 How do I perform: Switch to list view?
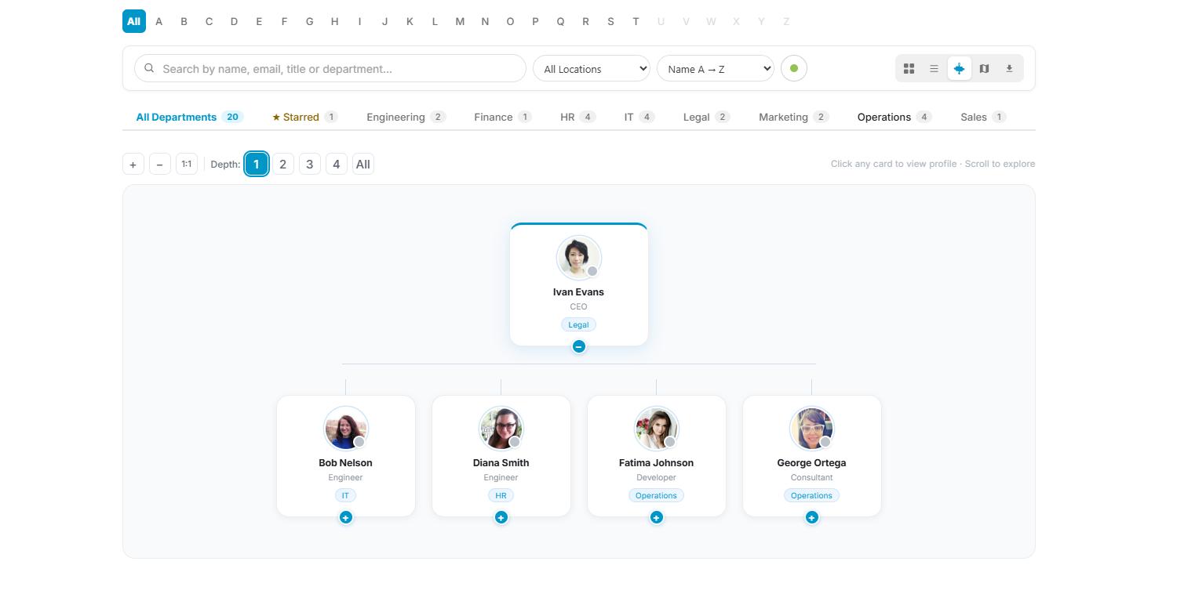point(934,69)
